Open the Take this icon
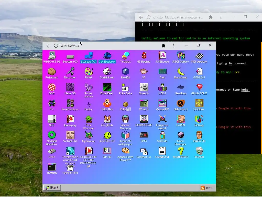 (107, 103)
